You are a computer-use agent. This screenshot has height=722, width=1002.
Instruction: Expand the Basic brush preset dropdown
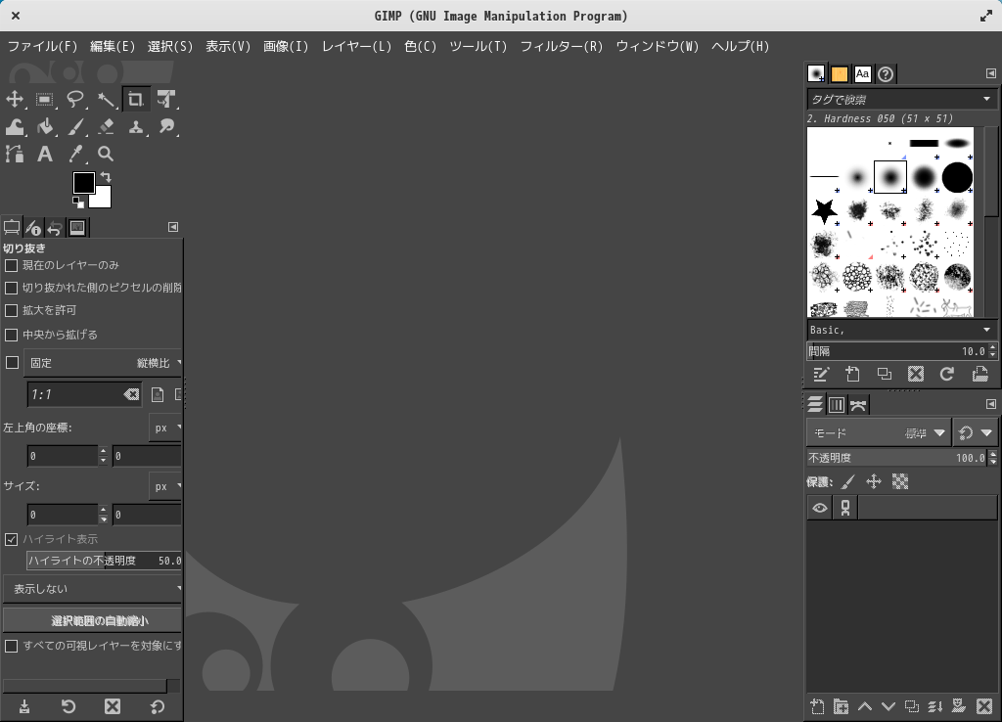pyautogui.click(x=900, y=331)
